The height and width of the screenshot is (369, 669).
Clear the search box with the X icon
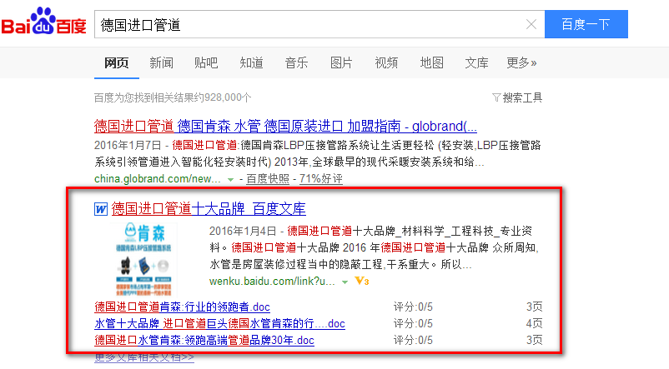(531, 25)
